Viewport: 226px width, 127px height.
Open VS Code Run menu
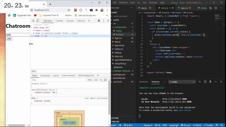(144, 2)
